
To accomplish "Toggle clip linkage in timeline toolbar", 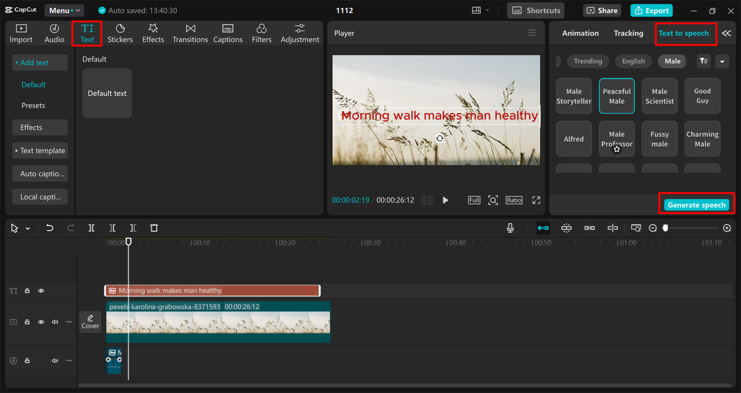I will point(589,228).
